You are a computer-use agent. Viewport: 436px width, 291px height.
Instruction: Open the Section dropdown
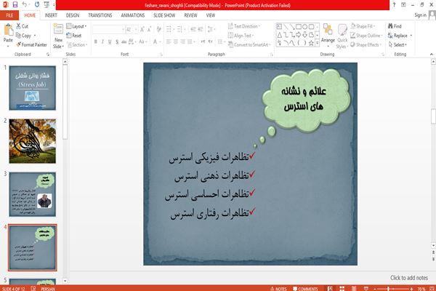pyautogui.click(x=77, y=44)
